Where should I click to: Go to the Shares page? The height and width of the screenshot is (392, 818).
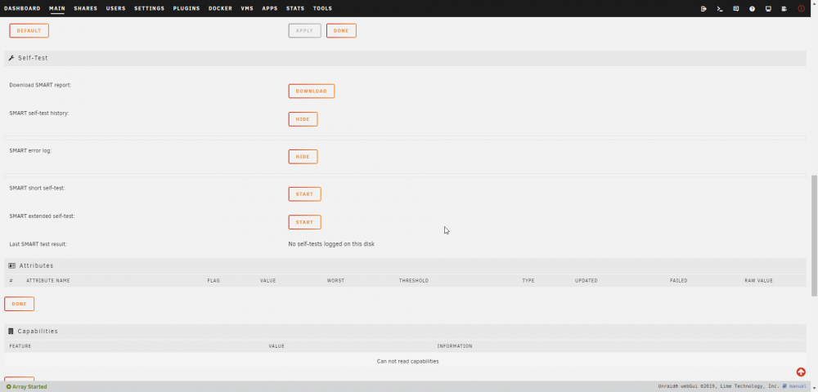tap(86, 8)
